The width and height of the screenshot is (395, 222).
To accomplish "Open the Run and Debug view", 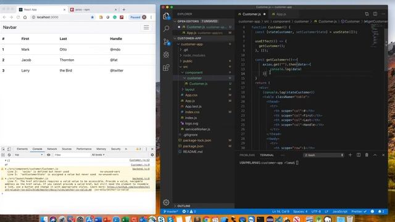I will coord(166,55).
